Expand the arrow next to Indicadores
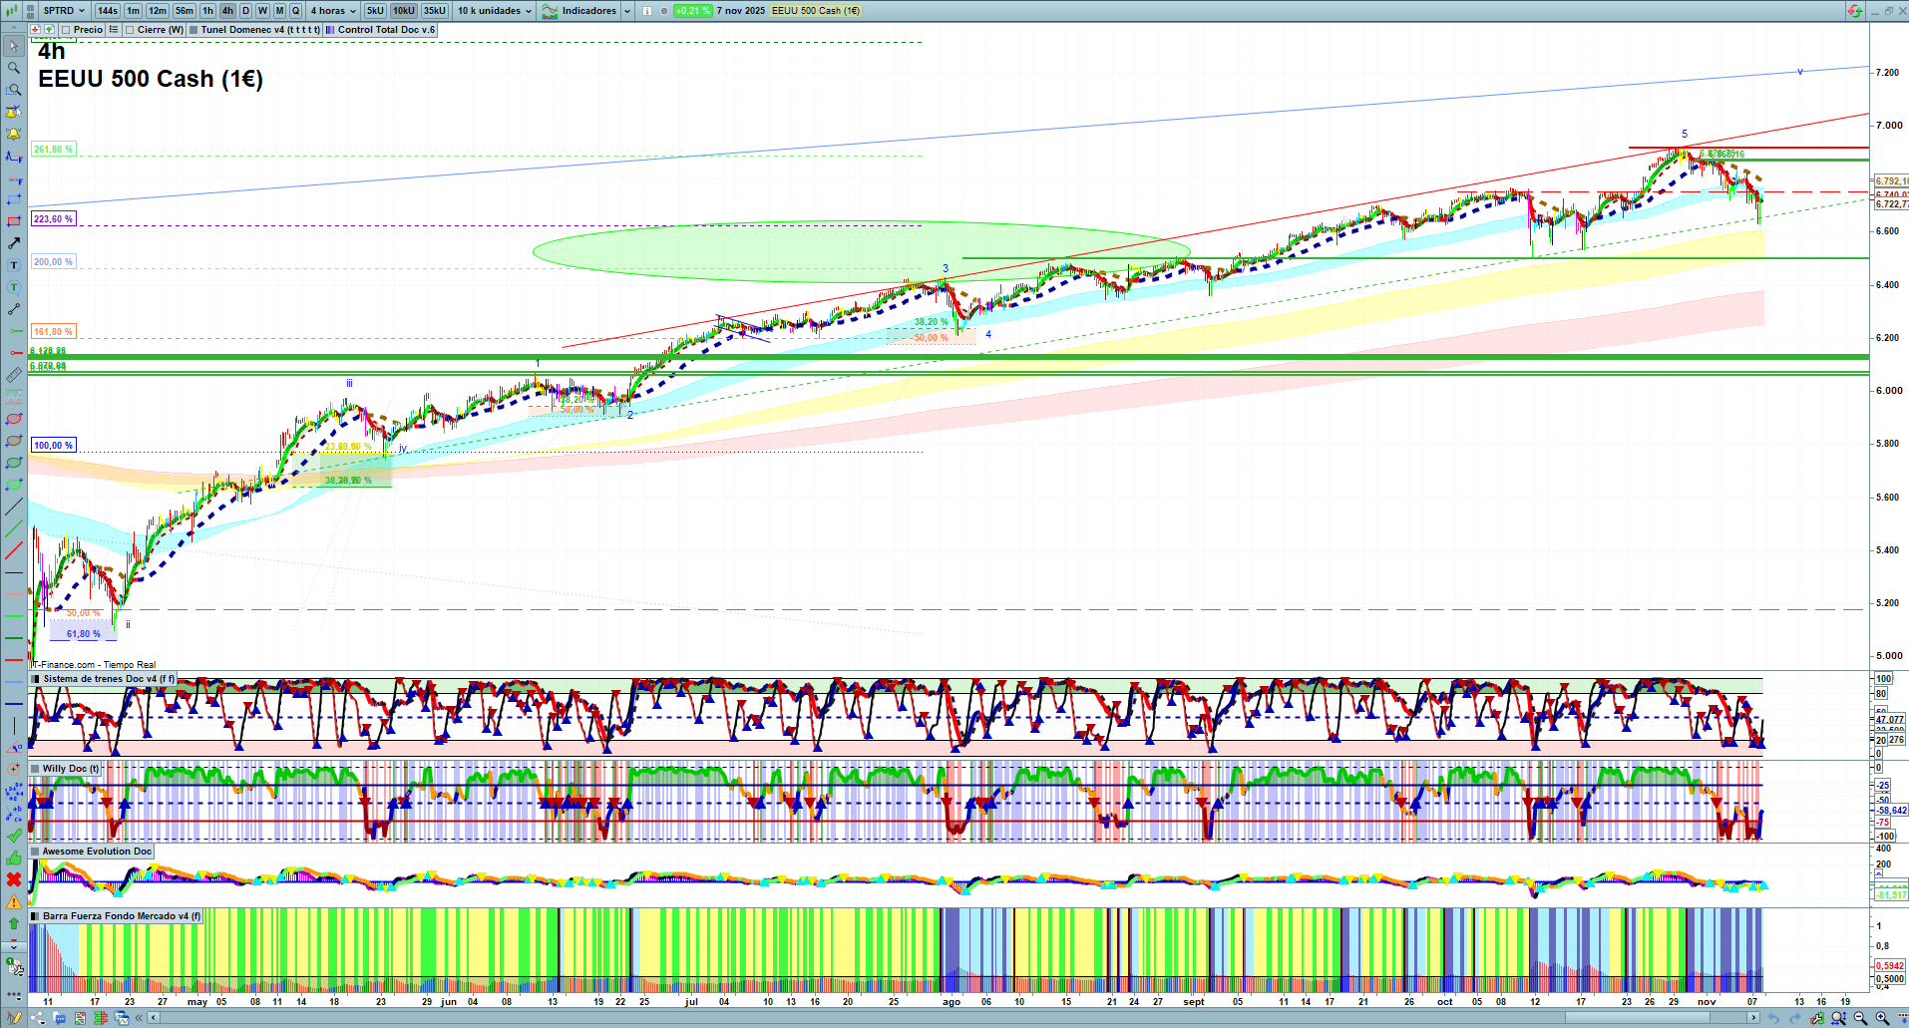Viewport: 1909px width, 1028px height. (x=626, y=11)
